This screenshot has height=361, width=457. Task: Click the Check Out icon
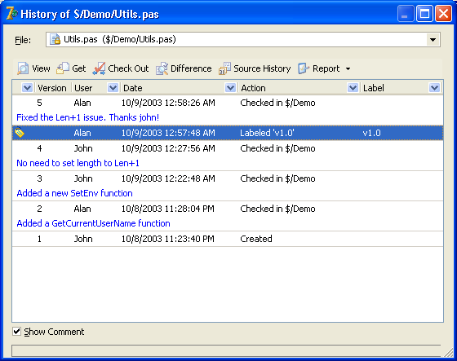click(99, 68)
